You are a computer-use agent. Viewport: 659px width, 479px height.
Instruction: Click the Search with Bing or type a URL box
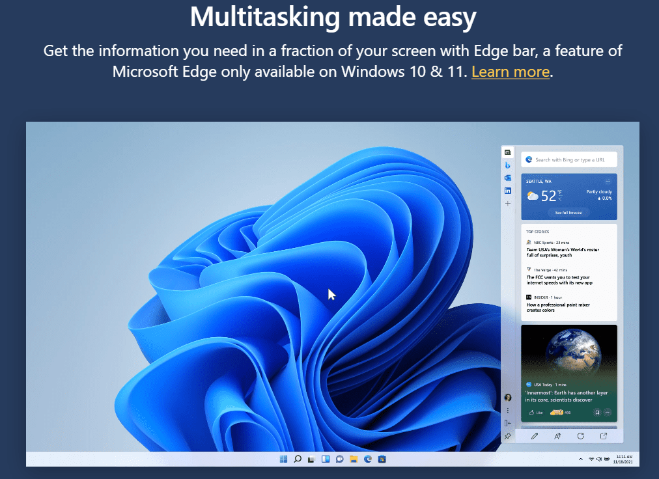click(569, 159)
